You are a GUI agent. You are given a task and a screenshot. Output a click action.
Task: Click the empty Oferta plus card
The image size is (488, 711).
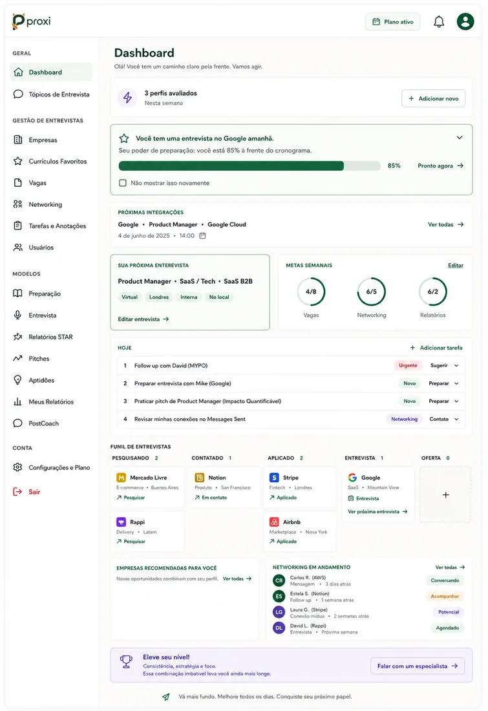click(x=445, y=494)
